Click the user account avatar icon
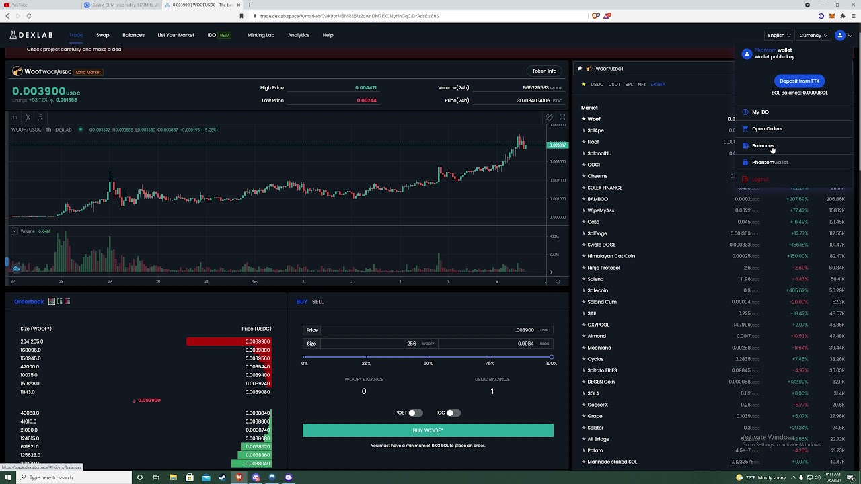The image size is (861, 484). click(x=839, y=35)
